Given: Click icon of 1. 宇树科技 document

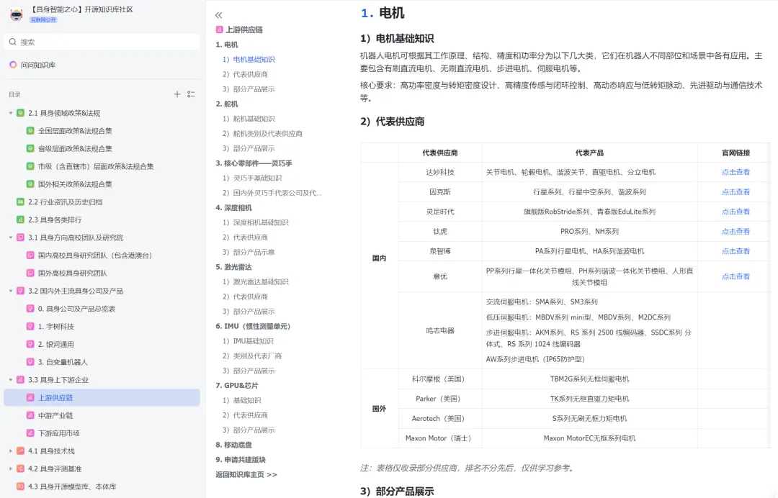Looking at the screenshot, I should (x=30, y=327).
